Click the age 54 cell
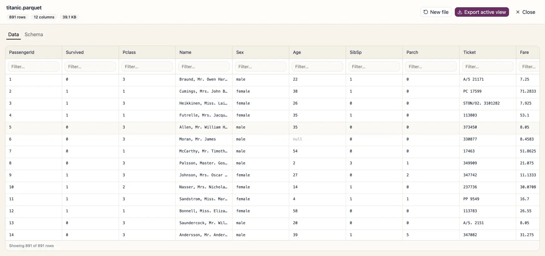The height and width of the screenshot is (256, 545). (318, 151)
